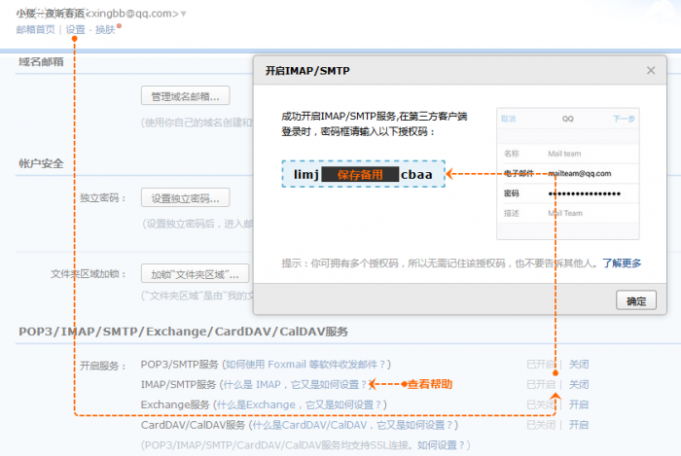
Task: Open the account dropdown arrow beside xingbb@qq.com
Action: pyautogui.click(x=183, y=14)
